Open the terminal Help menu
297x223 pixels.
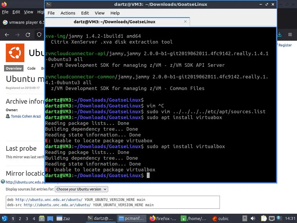pos(115,13)
